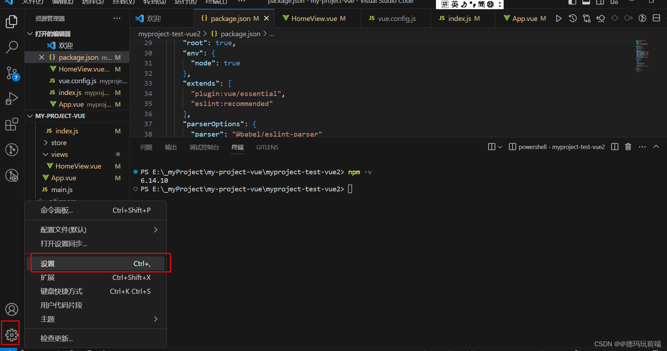
Task: Open the Accounts icon in activity bar
Action: (x=12, y=309)
